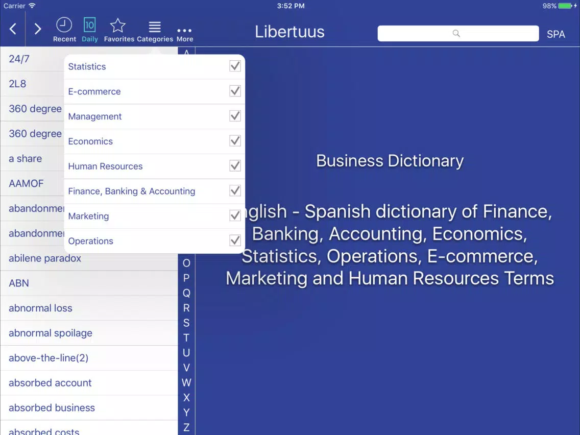This screenshot has height=435, width=580.
Task: Jump to letter W in index
Action: (x=186, y=382)
